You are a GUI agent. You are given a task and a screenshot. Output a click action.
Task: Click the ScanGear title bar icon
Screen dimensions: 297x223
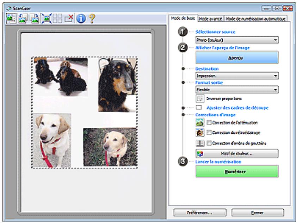click(x=9, y=8)
